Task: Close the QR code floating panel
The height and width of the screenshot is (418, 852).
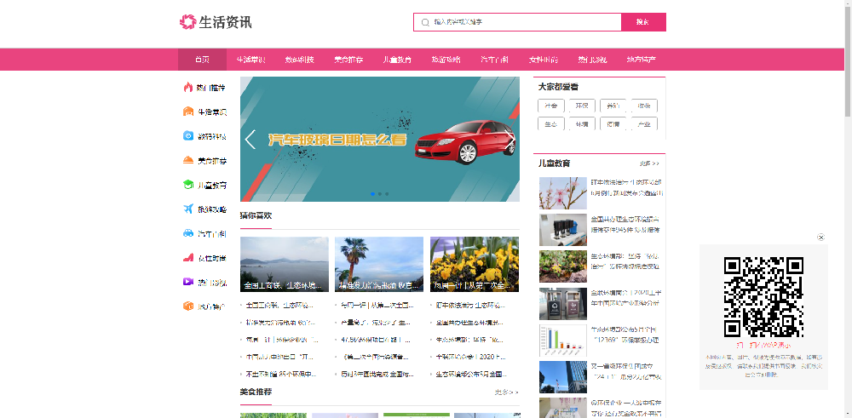Action: tap(821, 238)
